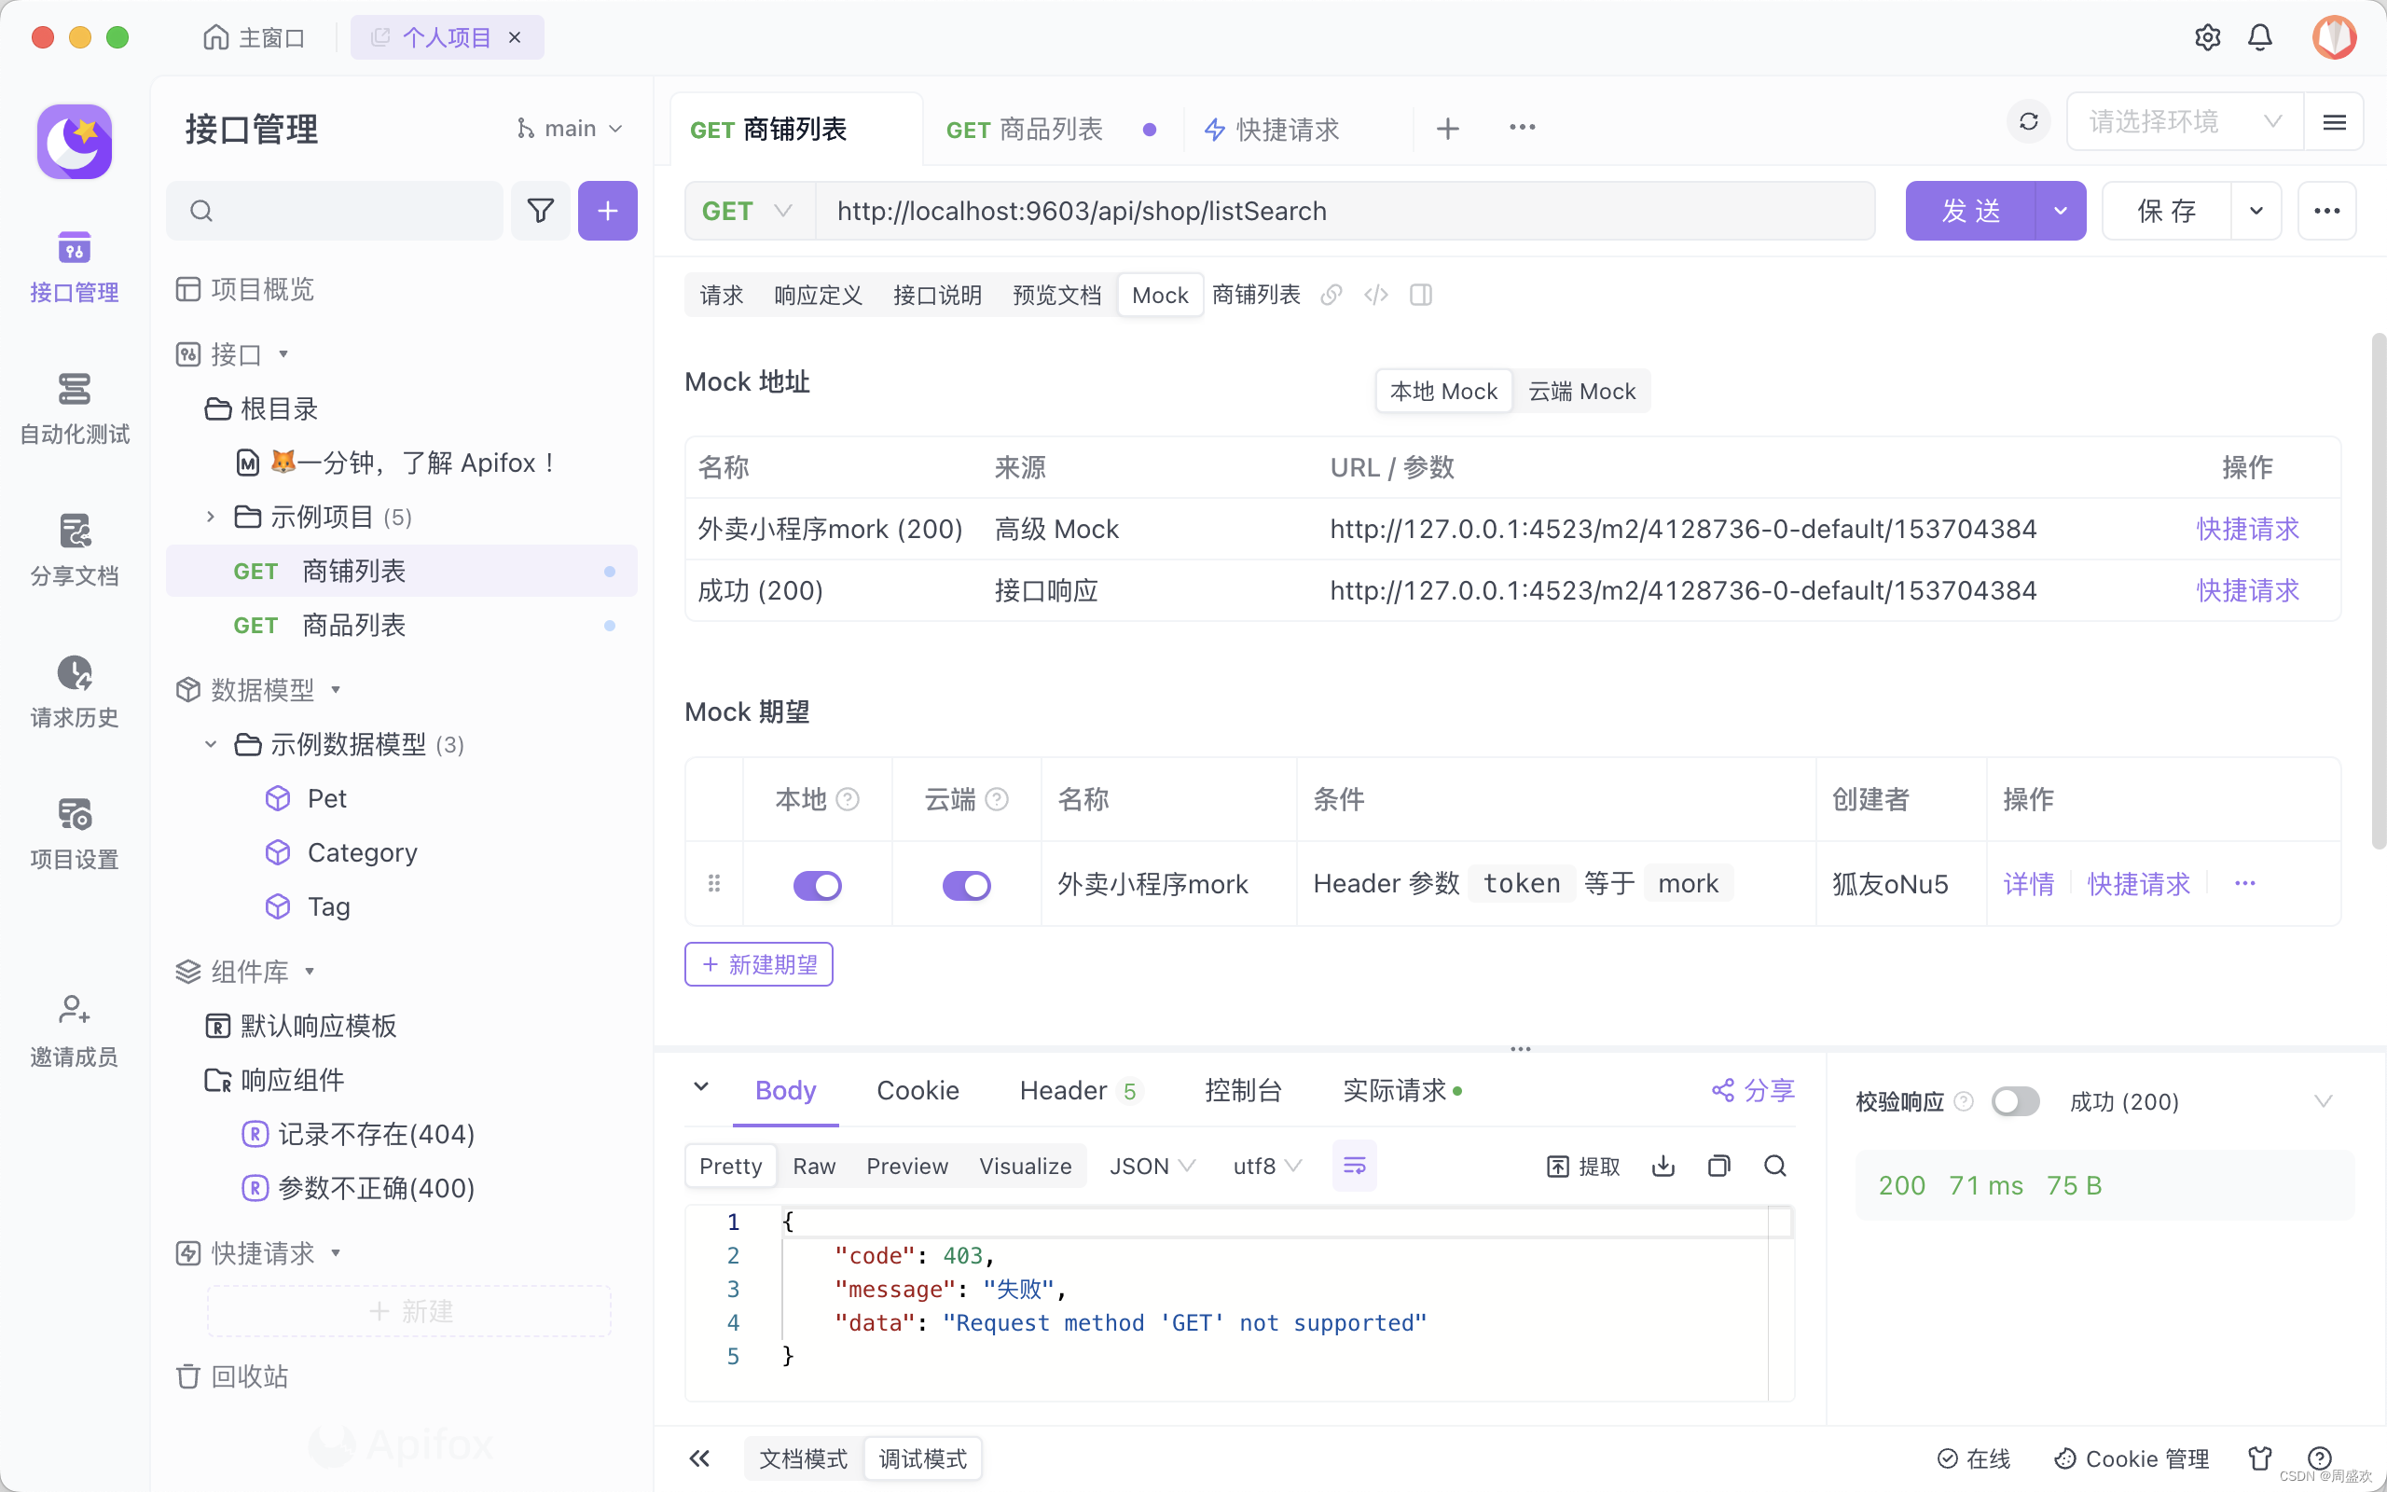Open 邀请成员 in sidebar

pos(74,1031)
